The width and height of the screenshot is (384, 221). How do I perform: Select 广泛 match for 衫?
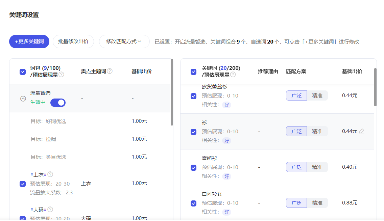click(296, 132)
